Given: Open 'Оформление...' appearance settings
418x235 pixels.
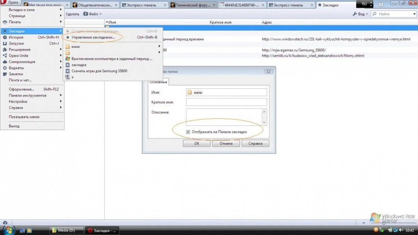Looking at the screenshot, I should click(32, 89).
